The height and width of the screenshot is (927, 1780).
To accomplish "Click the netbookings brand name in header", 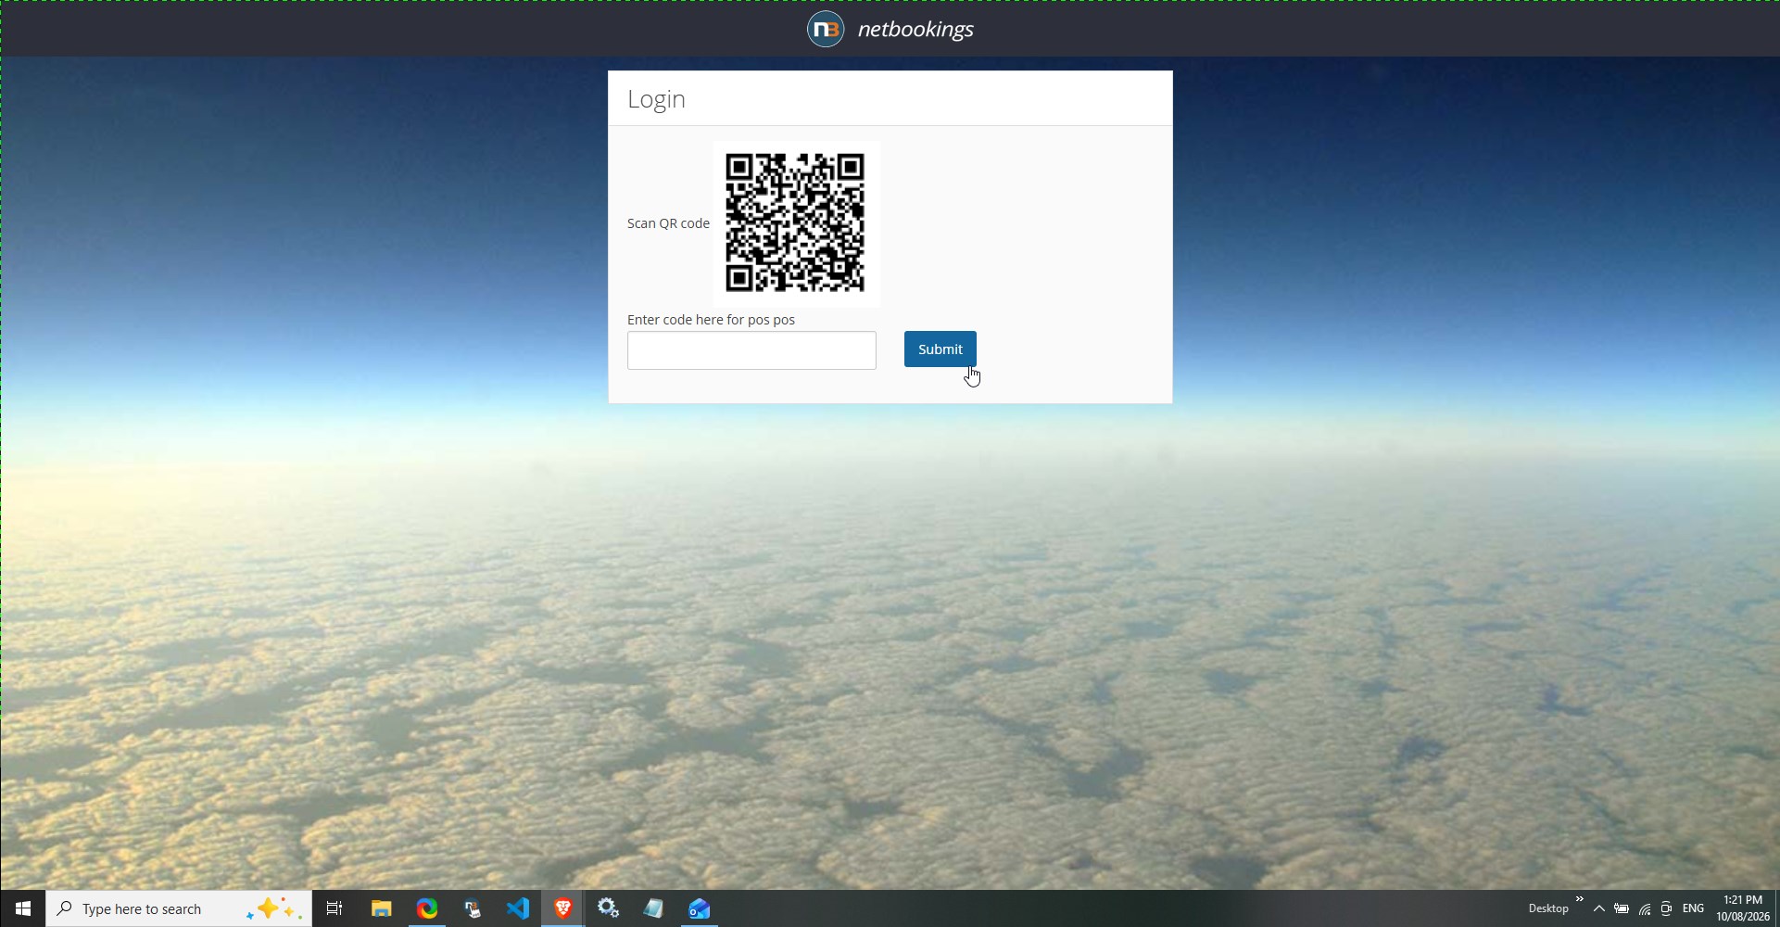I will [915, 30].
